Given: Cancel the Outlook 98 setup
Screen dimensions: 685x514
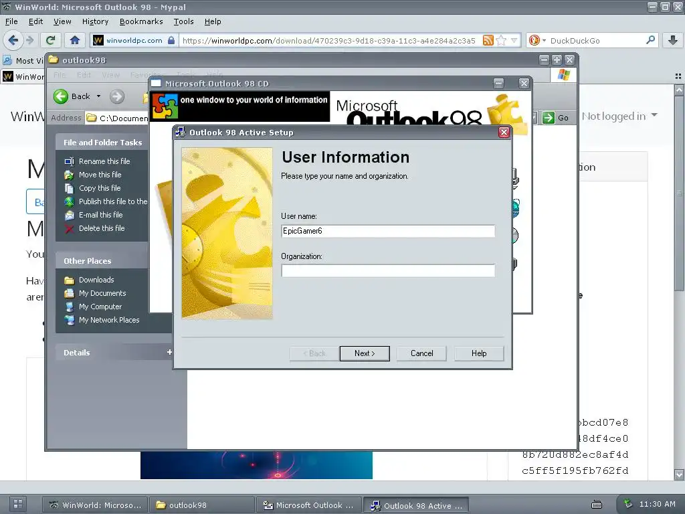Looking at the screenshot, I should [421, 353].
